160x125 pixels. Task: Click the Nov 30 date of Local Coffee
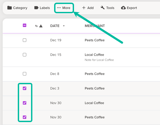click(56, 103)
